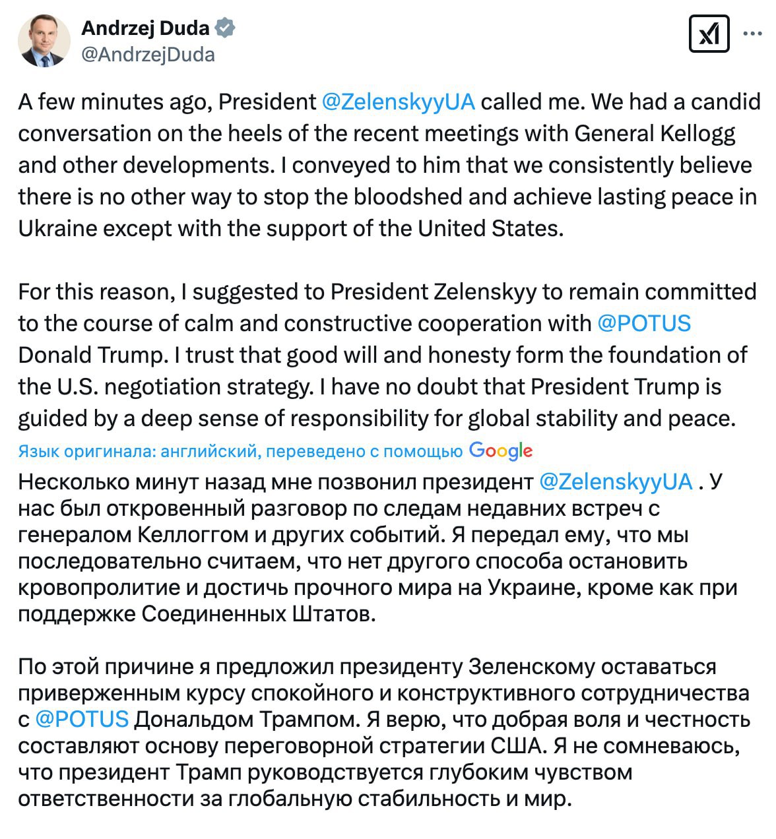Open Grok via the xI icon
This screenshot has height=839, width=776.
[x=708, y=34]
